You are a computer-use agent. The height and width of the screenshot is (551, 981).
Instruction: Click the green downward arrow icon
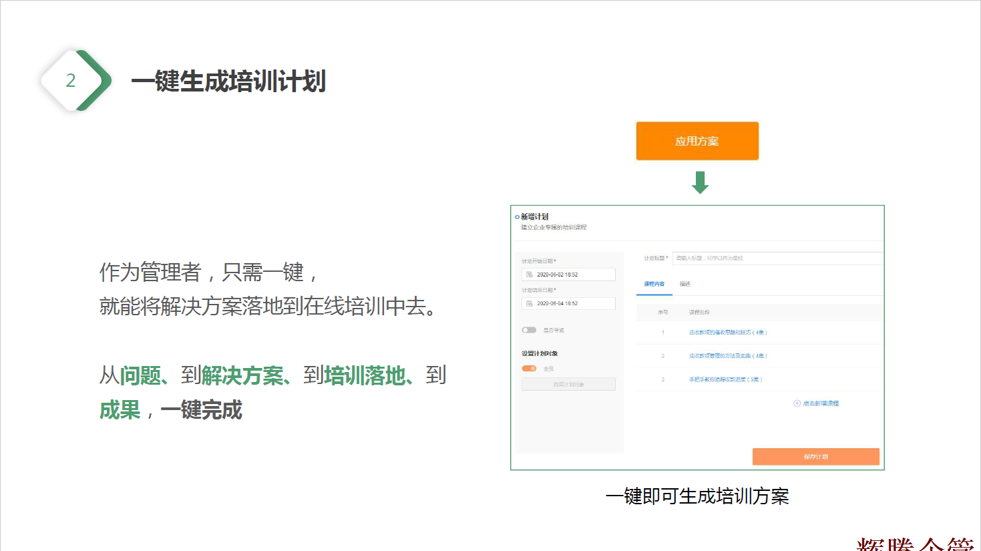700,182
